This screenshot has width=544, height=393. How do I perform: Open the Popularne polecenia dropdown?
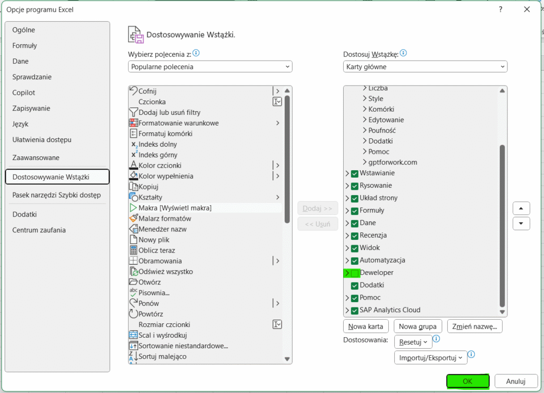tap(210, 66)
